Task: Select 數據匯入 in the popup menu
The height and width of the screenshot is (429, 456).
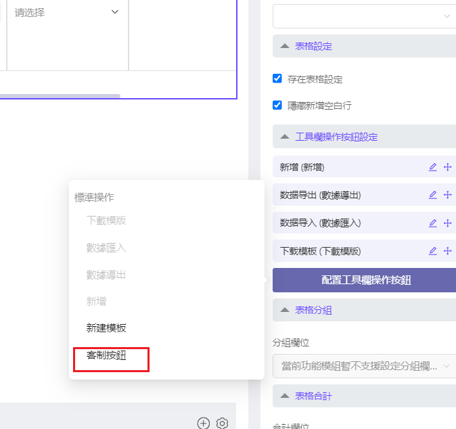Action: [x=106, y=248]
